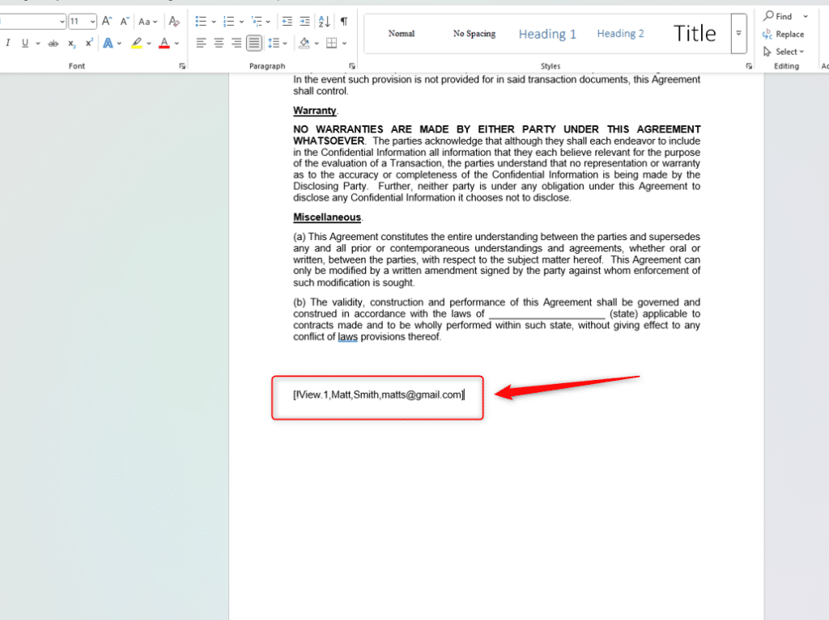Image resolution: width=829 pixels, height=620 pixels.
Task: Toggle italic formatting
Action: tap(8, 43)
